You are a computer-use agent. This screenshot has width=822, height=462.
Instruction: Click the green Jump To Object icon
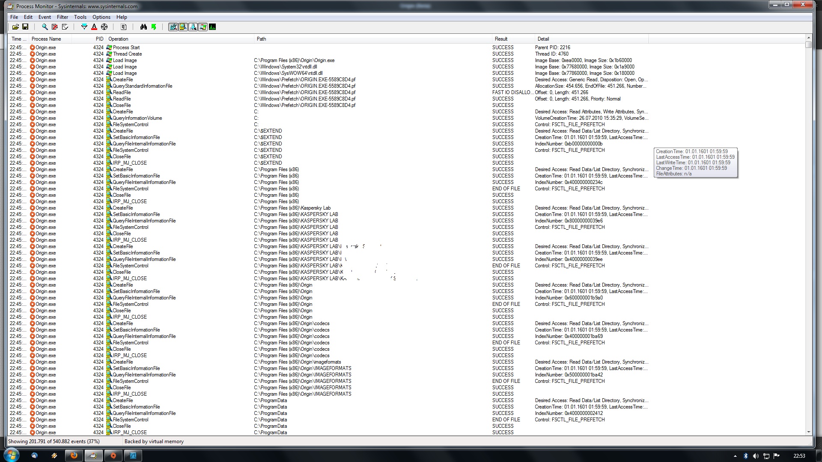(x=154, y=27)
